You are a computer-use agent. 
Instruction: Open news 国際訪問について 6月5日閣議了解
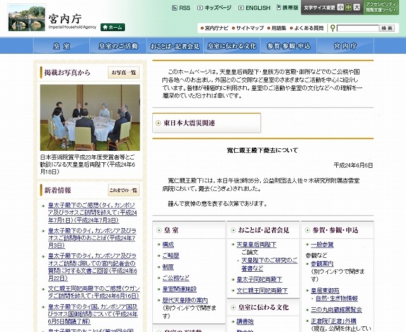93,314
